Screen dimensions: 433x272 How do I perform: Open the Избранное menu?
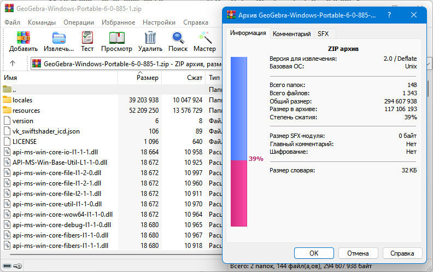point(118,22)
